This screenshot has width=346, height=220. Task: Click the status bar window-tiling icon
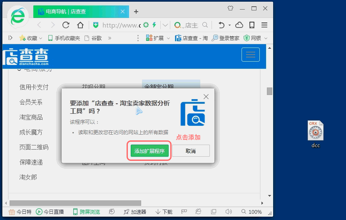[x=213, y=212]
